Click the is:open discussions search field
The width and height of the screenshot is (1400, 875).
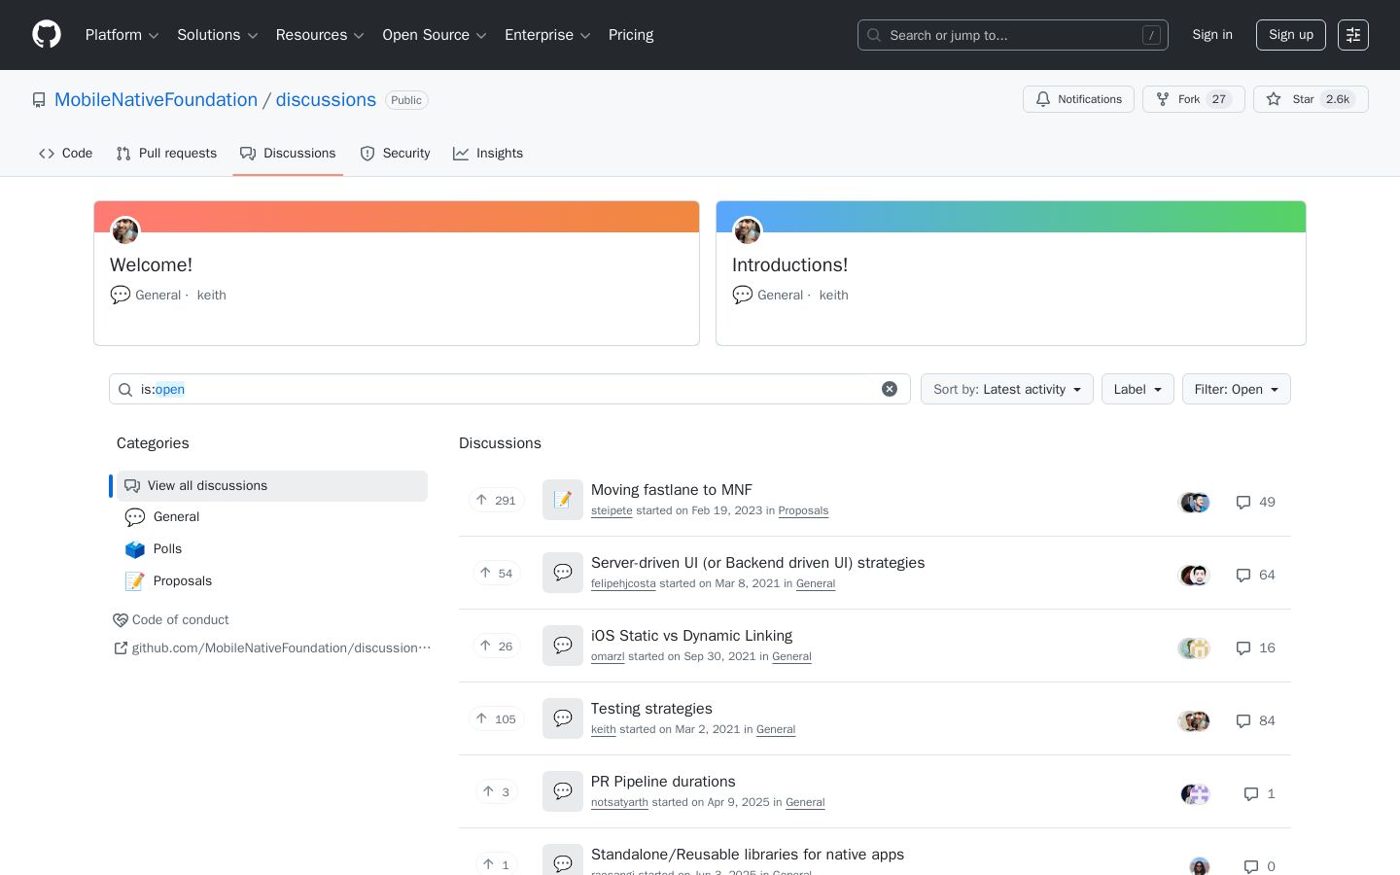pos(509,389)
